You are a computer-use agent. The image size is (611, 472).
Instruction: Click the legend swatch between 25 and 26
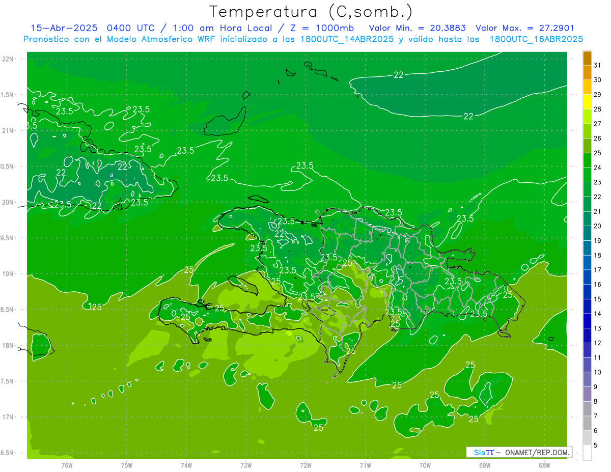[x=587, y=146]
